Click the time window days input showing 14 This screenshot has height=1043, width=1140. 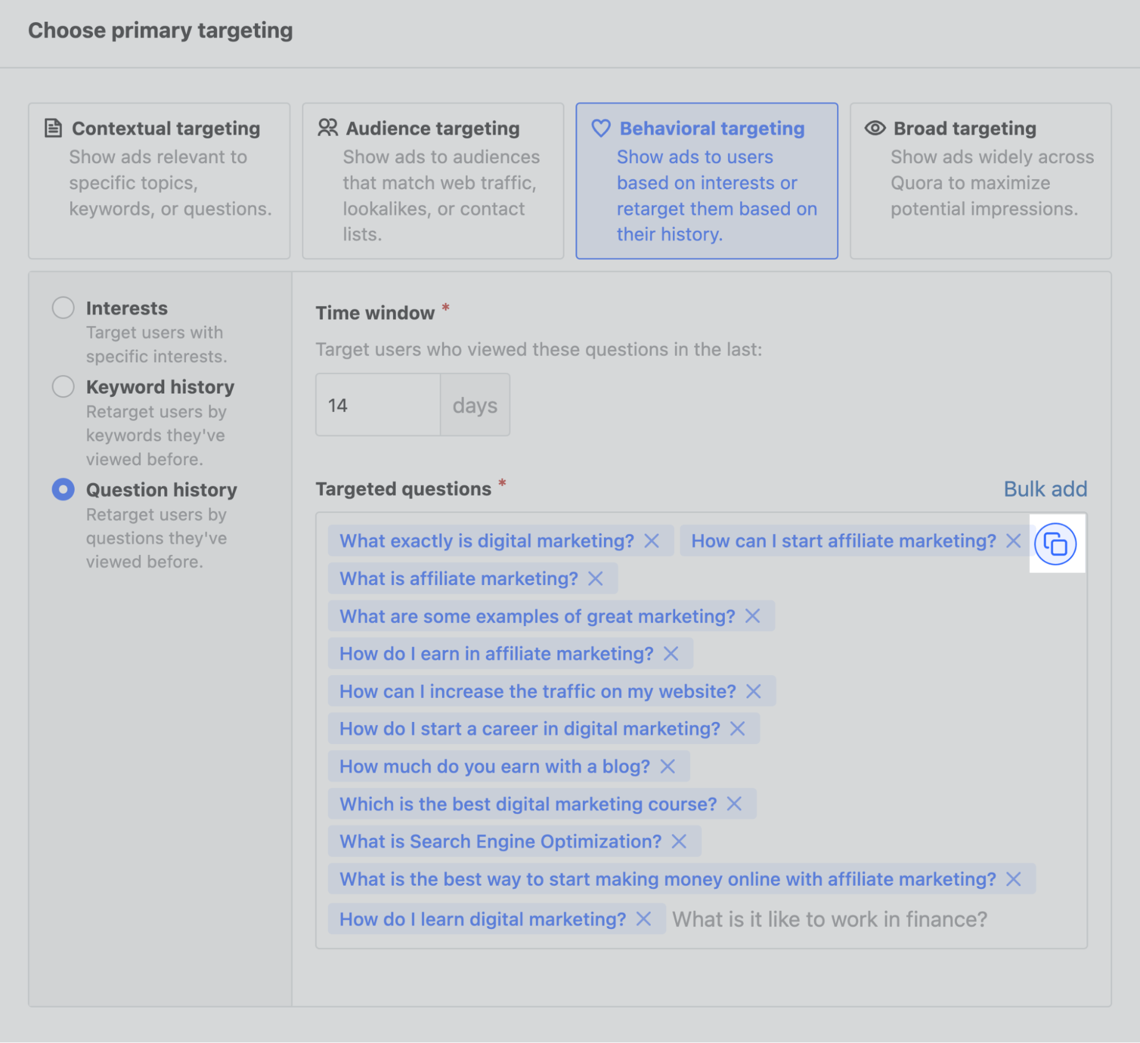point(378,404)
